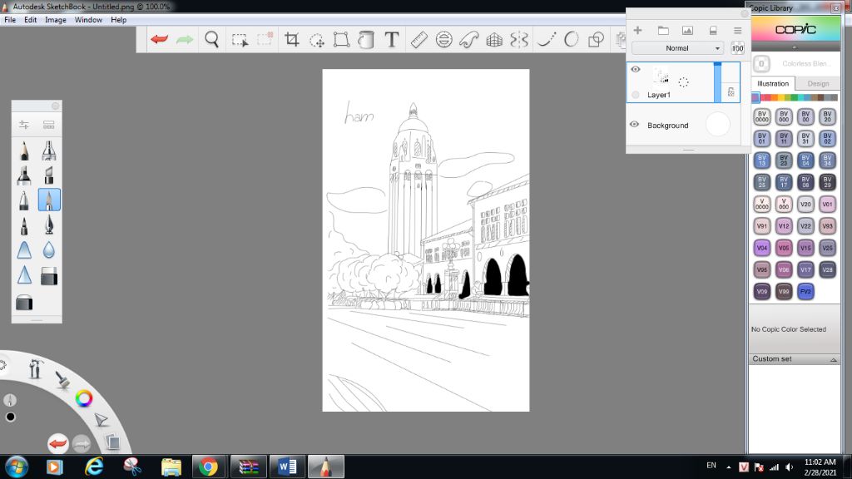Viewport: 852px width, 479px height.
Task: Toggle the Ellipse guide
Action: 444,39
